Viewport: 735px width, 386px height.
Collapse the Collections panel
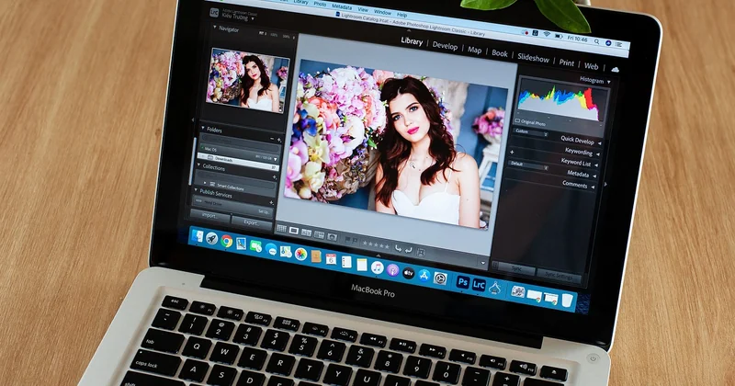pyautogui.click(x=199, y=165)
